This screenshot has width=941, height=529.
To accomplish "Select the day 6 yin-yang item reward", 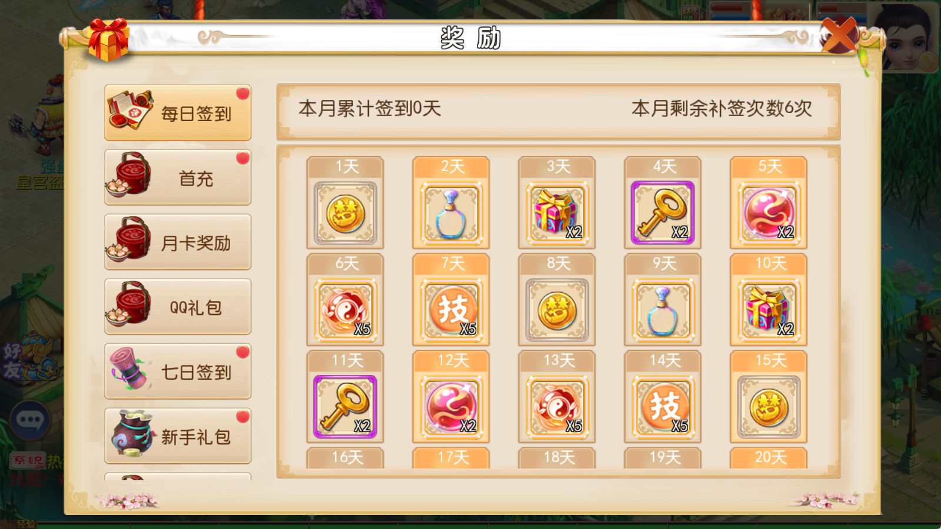I will [345, 310].
